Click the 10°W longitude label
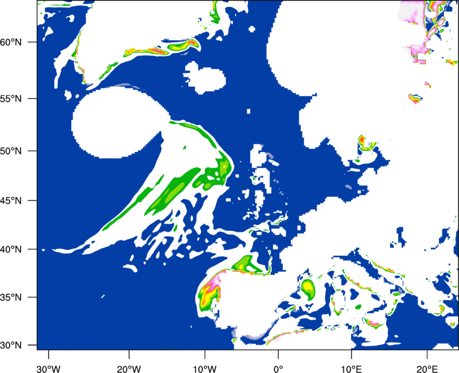 (205, 369)
